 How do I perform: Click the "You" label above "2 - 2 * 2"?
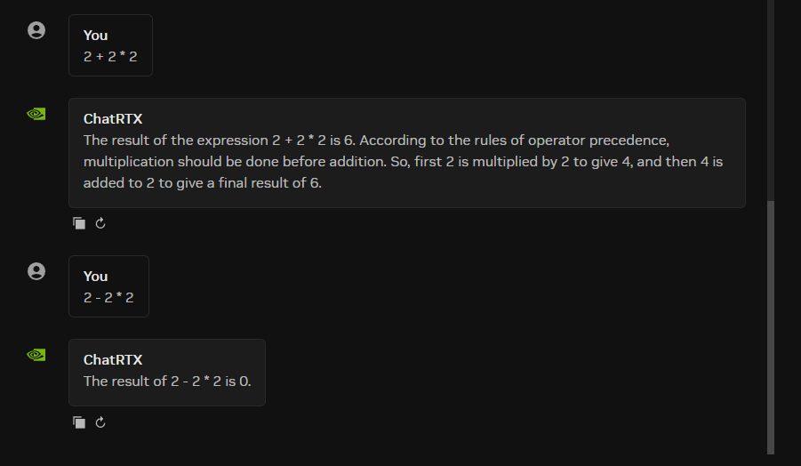(x=95, y=277)
